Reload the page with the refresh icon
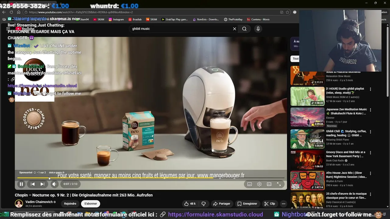390x219 pixels. tap(11, 12)
